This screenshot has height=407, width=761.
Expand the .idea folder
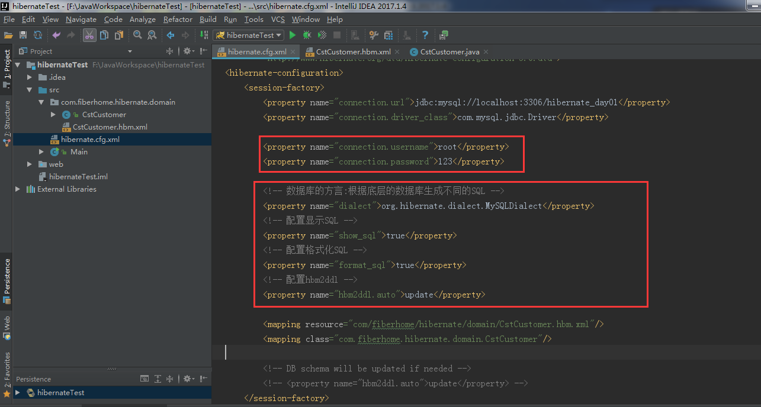(30, 77)
